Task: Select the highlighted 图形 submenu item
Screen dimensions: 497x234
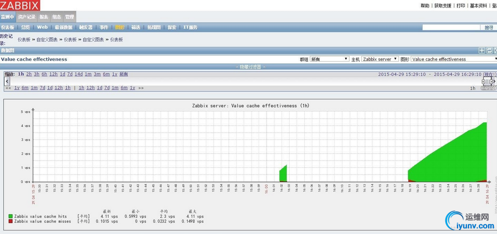Action: [x=120, y=28]
